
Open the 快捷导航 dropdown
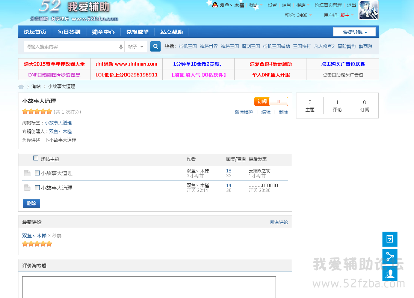coord(354,32)
